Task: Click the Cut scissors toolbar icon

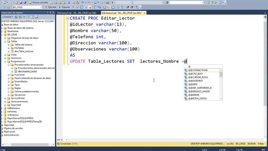Action: pyautogui.click(x=69, y=3)
